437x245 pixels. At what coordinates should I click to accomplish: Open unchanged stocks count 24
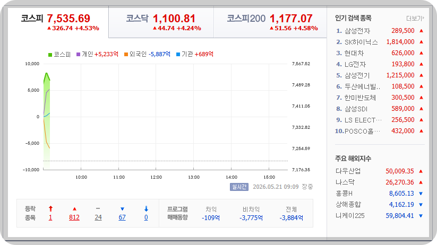tap(98, 217)
